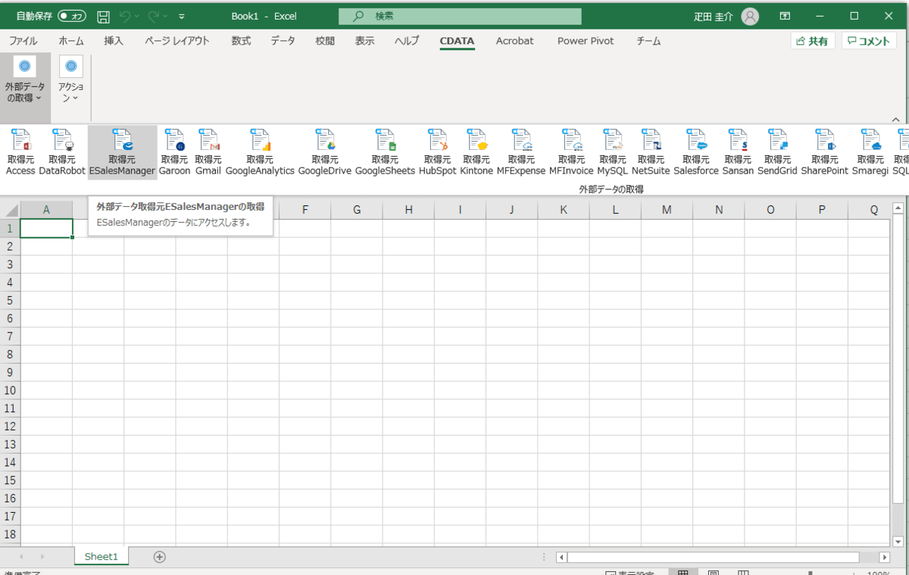Click the 共有 share button
Image resolution: width=909 pixels, height=575 pixels.
(812, 41)
